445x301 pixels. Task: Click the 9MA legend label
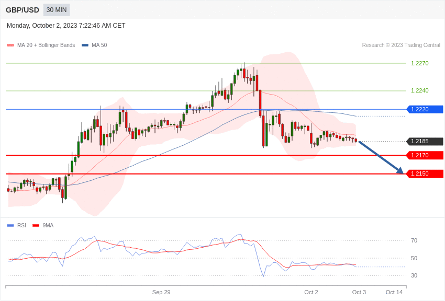click(x=48, y=226)
